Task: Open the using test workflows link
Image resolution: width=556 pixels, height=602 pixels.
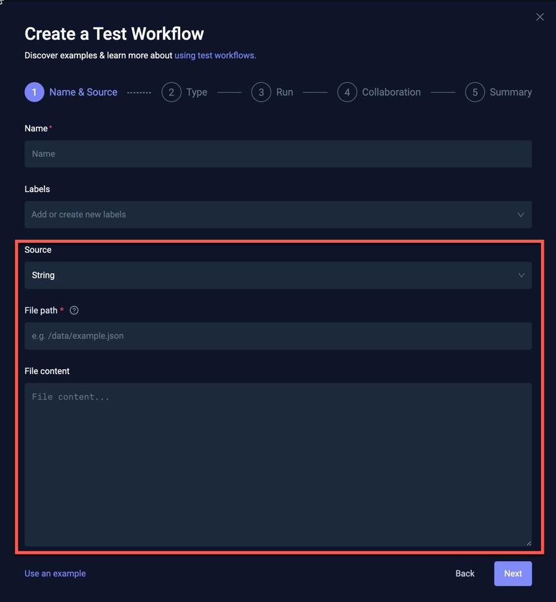Action: pyautogui.click(x=215, y=55)
